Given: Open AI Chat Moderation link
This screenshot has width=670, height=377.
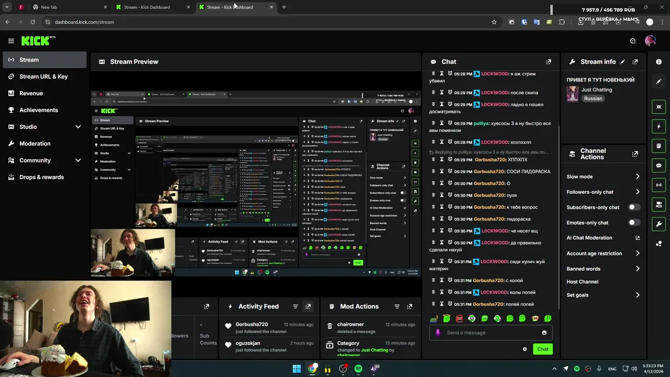Looking at the screenshot, I should click(603, 238).
